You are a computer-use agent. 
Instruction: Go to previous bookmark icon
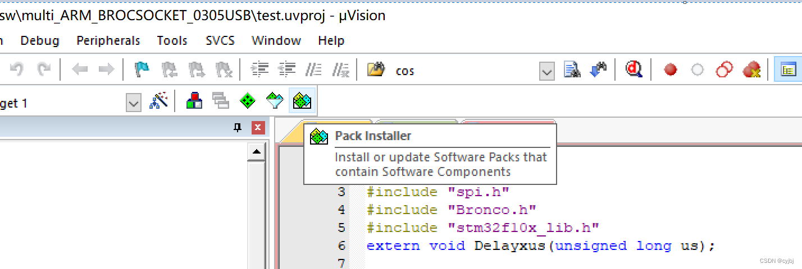click(169, 70)
